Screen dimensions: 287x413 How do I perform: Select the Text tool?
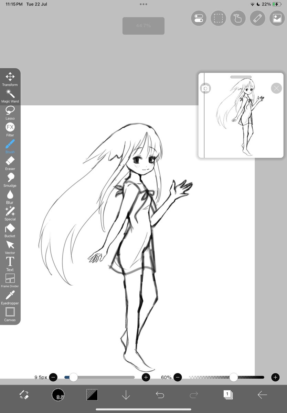pos(10,264)
